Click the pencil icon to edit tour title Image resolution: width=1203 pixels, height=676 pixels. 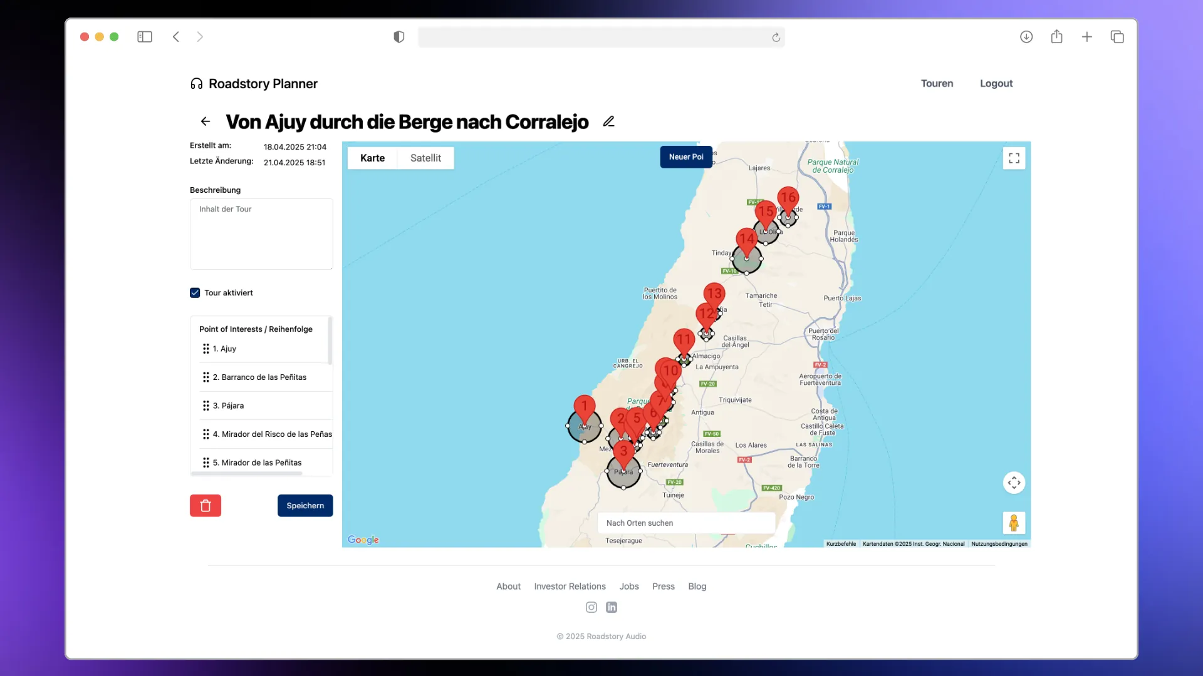pyautogui.click(x=608, y=121)
